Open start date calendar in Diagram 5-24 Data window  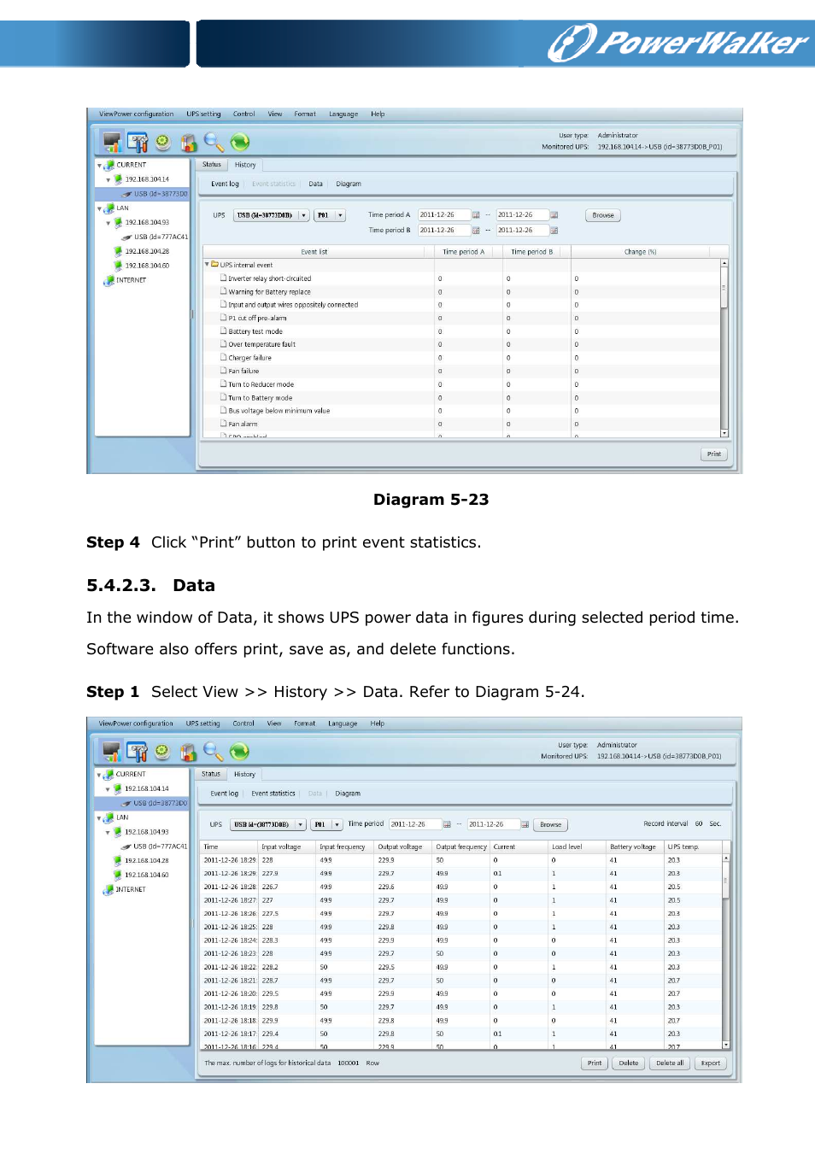tap(447, 824)
